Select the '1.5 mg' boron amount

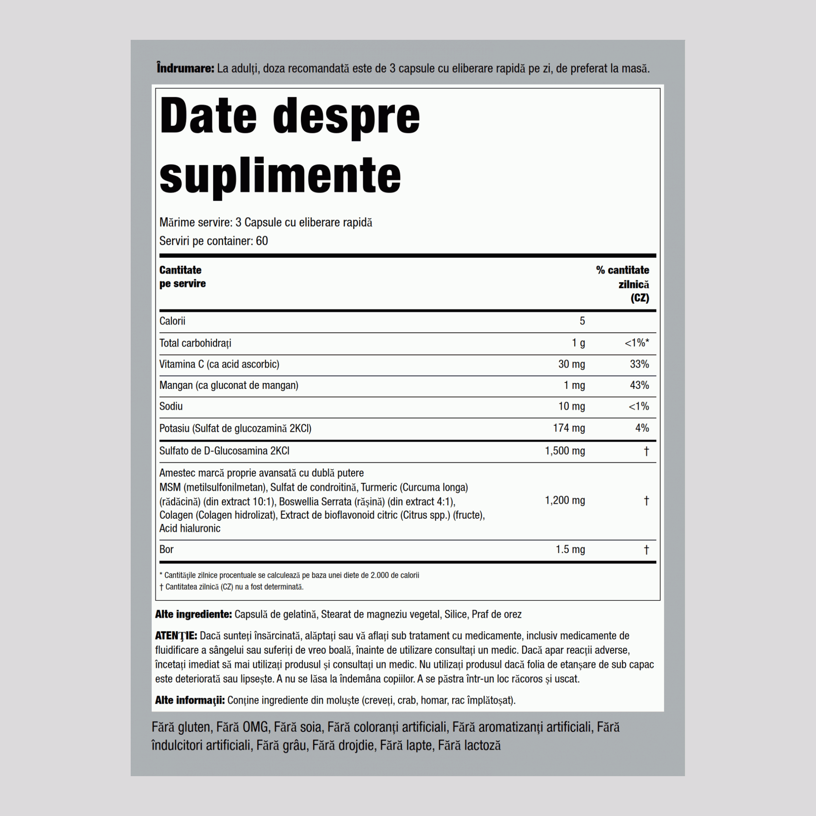click(x=570, y=549)
